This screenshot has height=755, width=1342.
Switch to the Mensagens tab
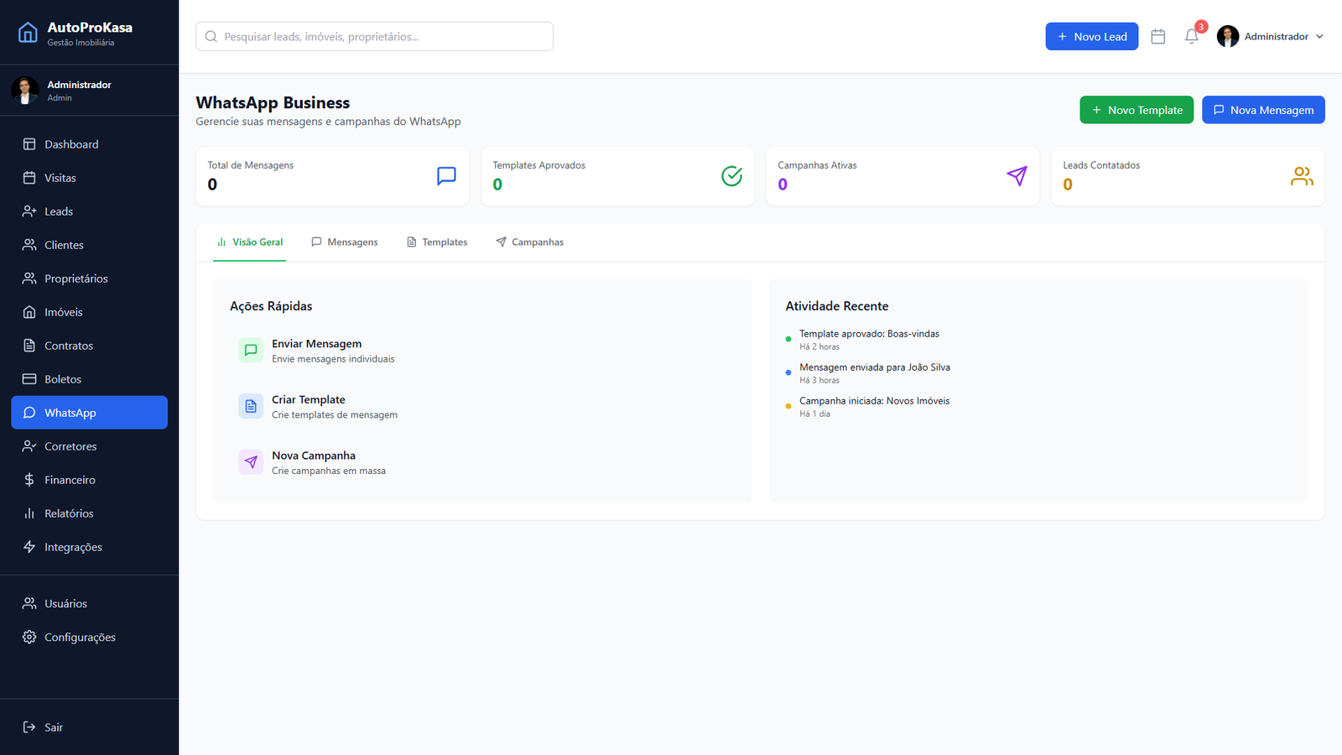pyautogui.click(x=345, y=242)
